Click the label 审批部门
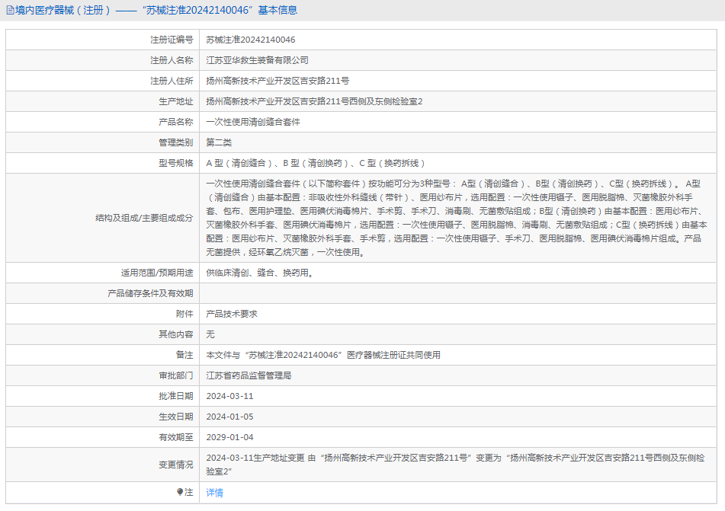Viewport: 725px width, 511px height. (x=176, y=375)
